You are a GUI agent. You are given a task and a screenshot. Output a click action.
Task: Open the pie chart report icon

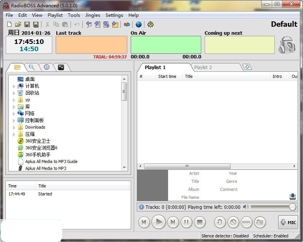pos(127,24)
